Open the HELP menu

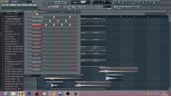35,5
